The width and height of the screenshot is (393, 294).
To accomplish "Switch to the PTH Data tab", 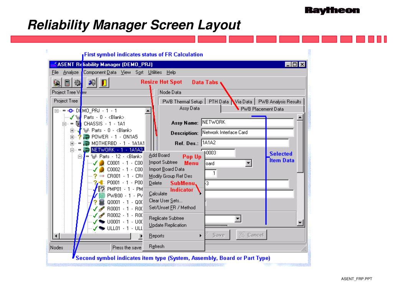I will click(x=218, y=102).
